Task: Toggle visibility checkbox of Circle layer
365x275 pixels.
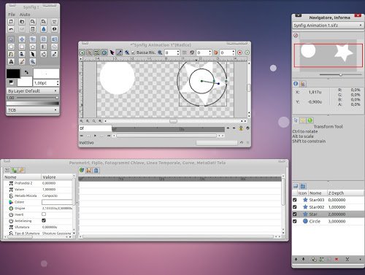Action: [x=295, y=221]
